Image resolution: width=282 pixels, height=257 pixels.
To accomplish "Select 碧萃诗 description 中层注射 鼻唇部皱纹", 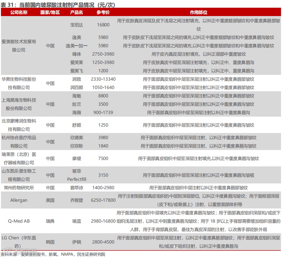I will 198,188.
